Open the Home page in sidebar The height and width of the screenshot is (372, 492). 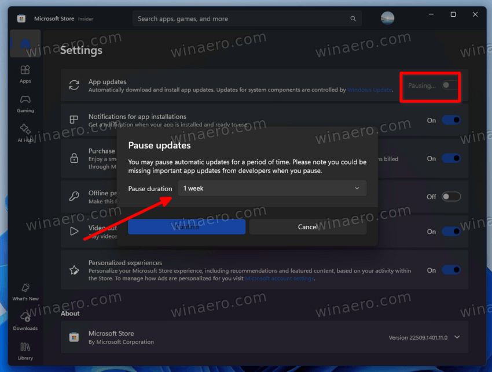(25, 44)
